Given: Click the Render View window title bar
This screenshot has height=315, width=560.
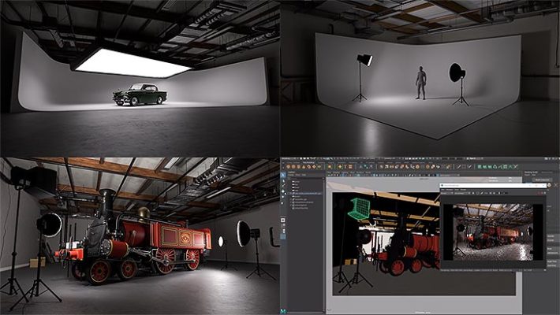Looking at the screenshot, I should pos(489,185).
